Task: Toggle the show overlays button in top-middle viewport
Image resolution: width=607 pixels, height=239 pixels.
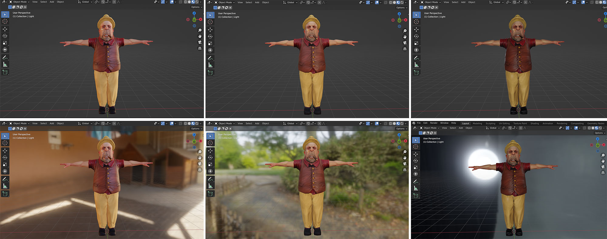Action: (377, 2)
